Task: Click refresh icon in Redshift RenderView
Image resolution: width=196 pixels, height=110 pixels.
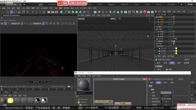Action: click(x=9, y=24)
